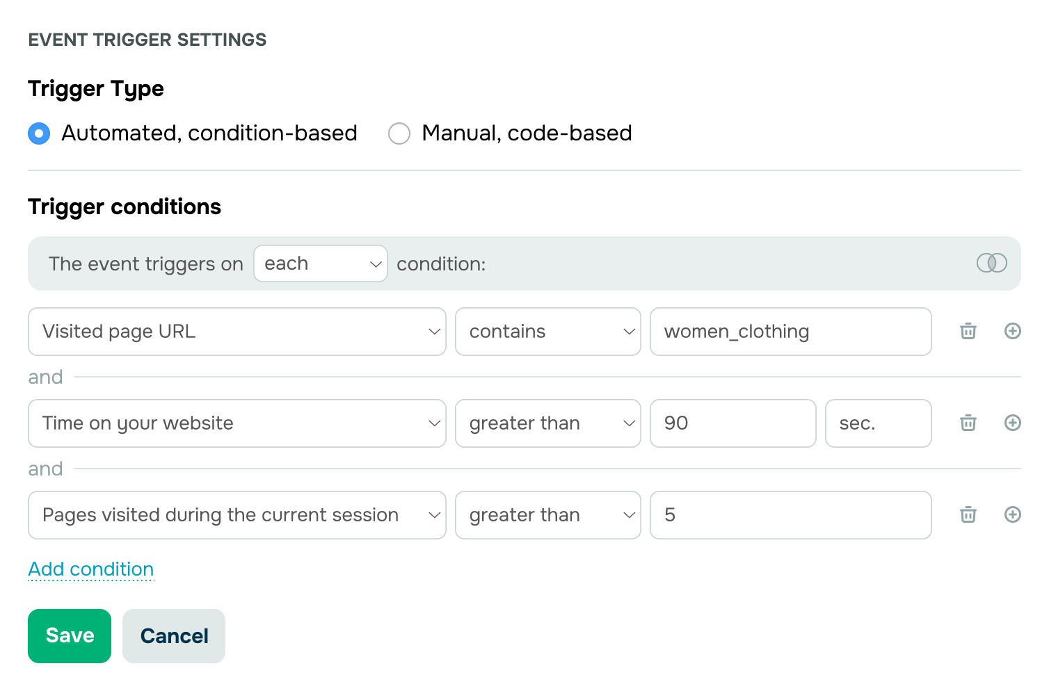This screenshot has width=1049, height=691.
Task: Open the 'contains' operator dropdown
Action: coord(548,332)
